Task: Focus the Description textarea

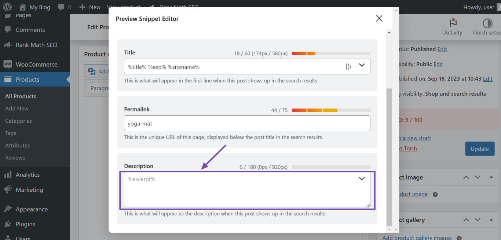Action: click(x=247, y=190)
